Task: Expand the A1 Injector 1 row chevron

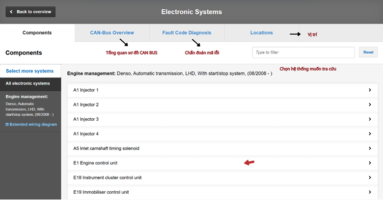Action: point(370,90)
